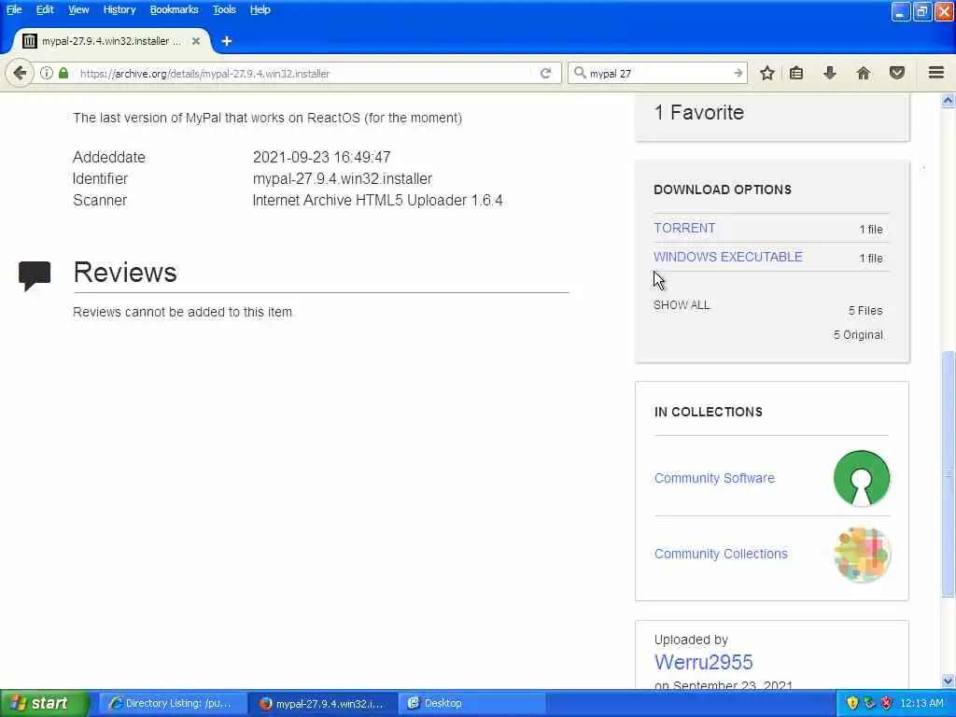Open the View menu
The width and height of the screenshot is (956, 717).
(x=78, y=9)
